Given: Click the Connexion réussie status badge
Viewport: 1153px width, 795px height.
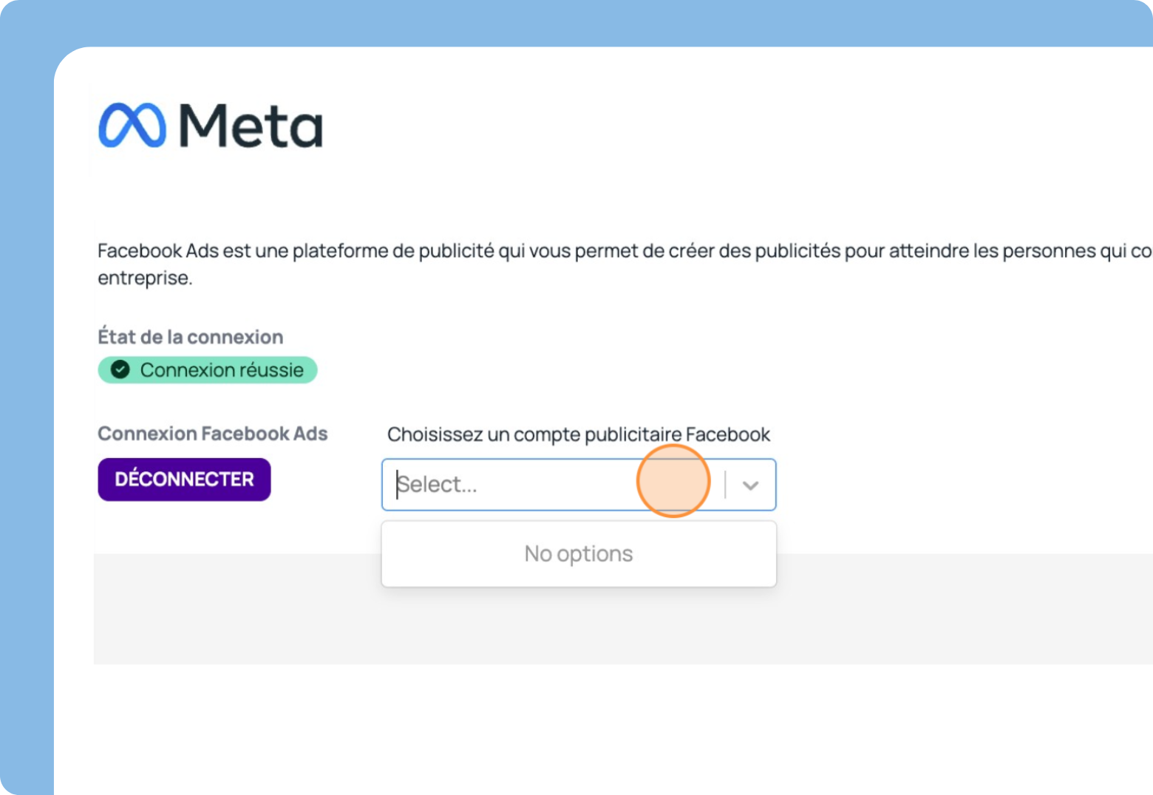Looking at the screenshot, I should [x=208, y=369].
